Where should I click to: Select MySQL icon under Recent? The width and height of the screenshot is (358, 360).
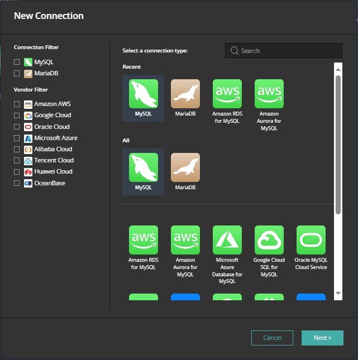click(x=144, y=94)
